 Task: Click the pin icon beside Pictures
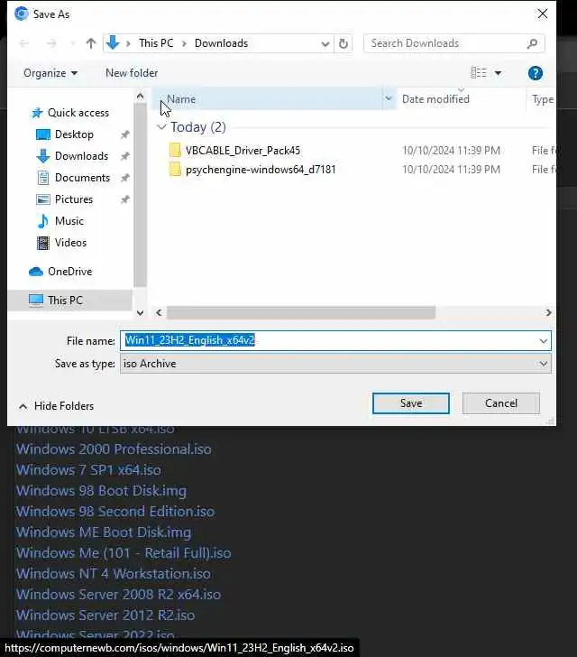tap(124, 199)
